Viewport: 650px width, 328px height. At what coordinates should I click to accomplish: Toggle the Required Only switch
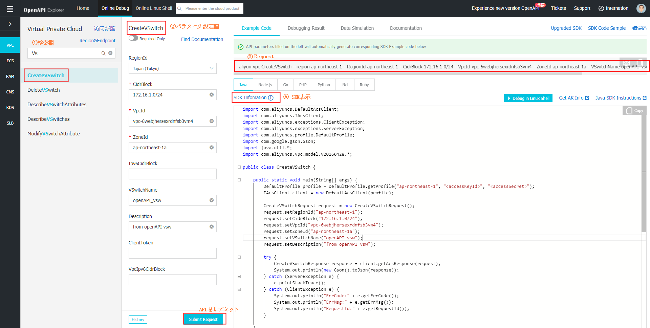[x=133, y=38]
